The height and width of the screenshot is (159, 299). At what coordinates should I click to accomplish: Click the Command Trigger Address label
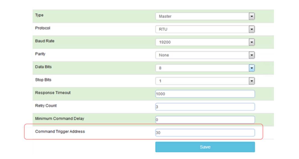(x=60, y=132)
